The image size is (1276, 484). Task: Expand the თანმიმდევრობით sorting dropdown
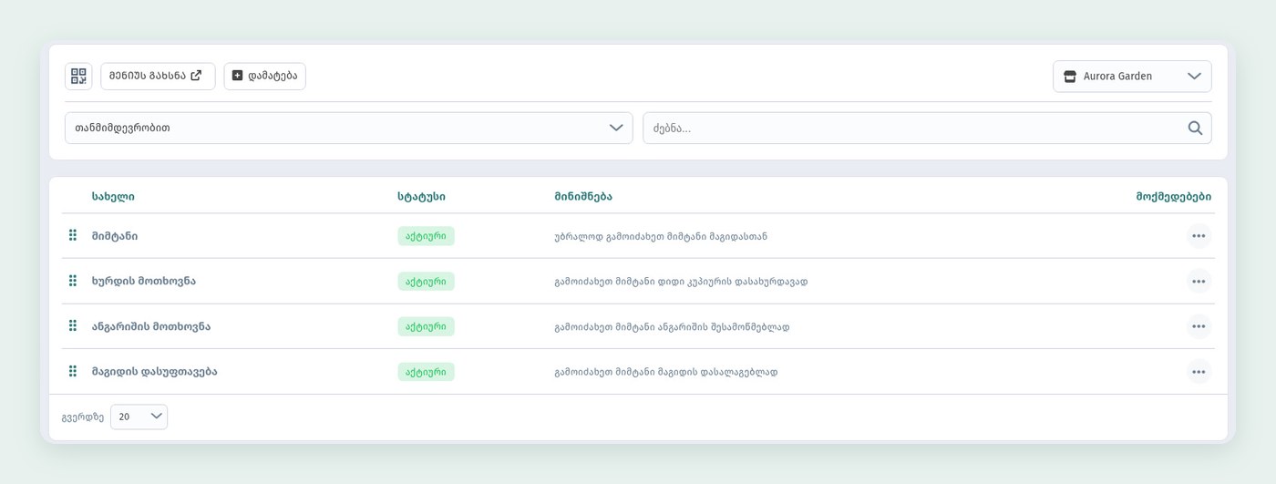click(348, 129)
